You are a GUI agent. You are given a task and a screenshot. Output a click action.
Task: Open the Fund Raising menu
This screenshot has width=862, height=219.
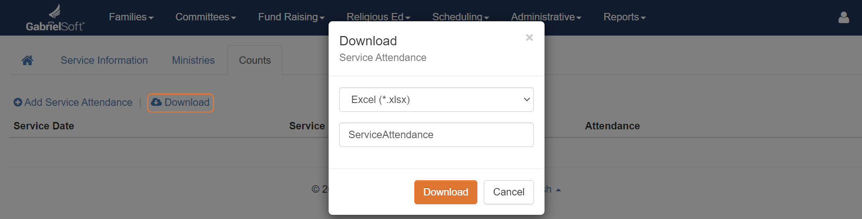point(291,17)
